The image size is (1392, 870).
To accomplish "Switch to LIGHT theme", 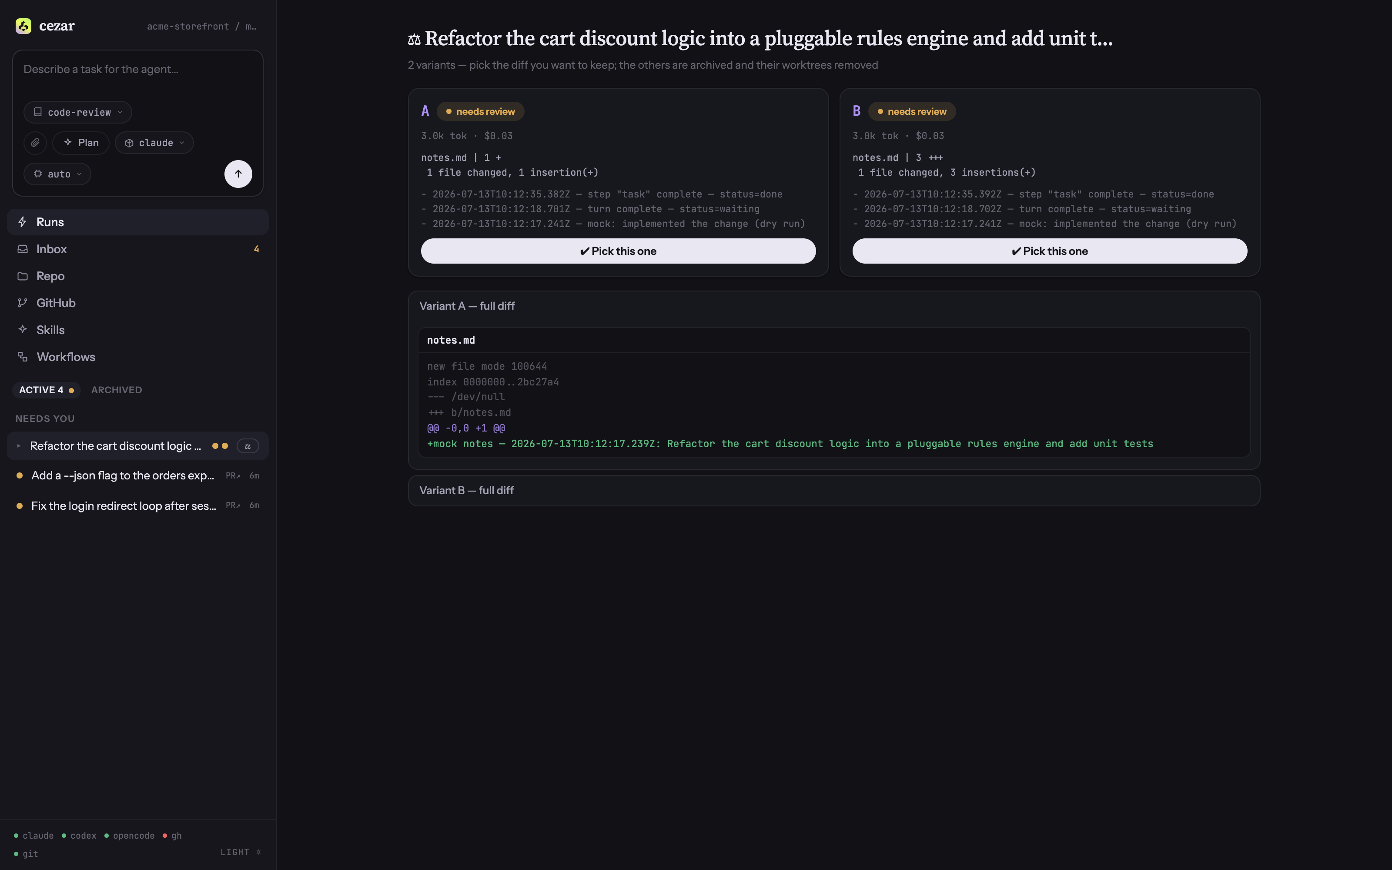I will click(x=241, y=852).
